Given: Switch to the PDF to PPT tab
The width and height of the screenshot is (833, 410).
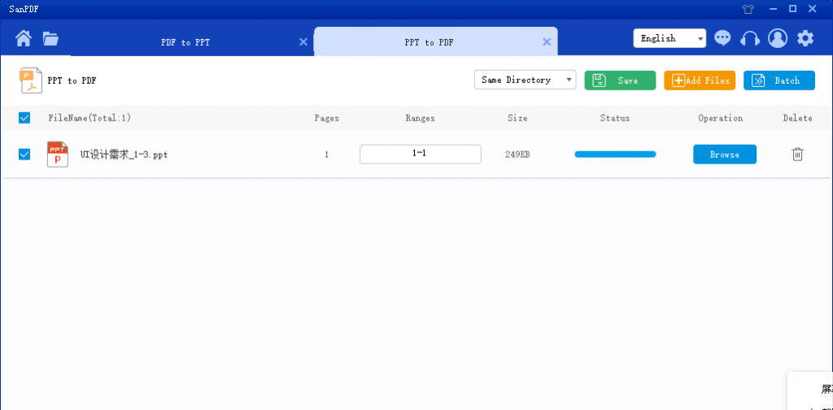Looking at the screenshot, I should pyautogui.click(x=185, y=42).
